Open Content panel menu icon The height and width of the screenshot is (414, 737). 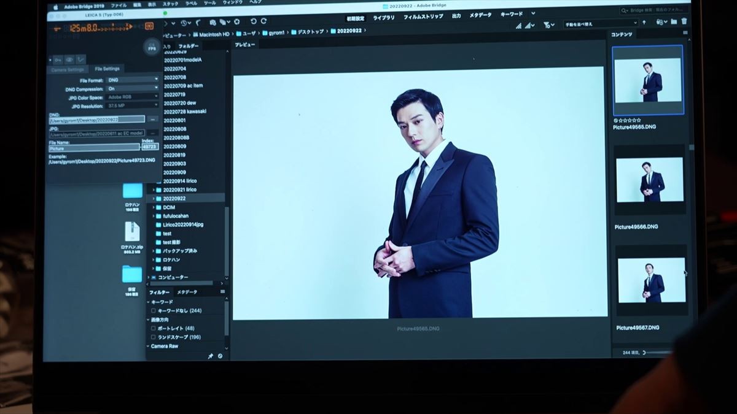coord(685,33)
